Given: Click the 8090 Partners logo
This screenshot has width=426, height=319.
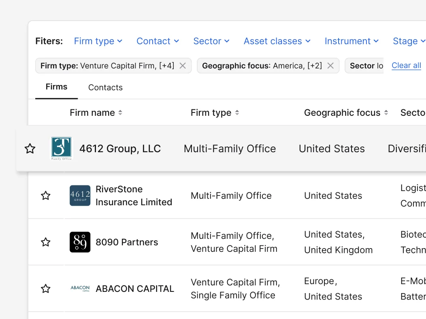Looking at the screenshot, I should tap(80, 242).
